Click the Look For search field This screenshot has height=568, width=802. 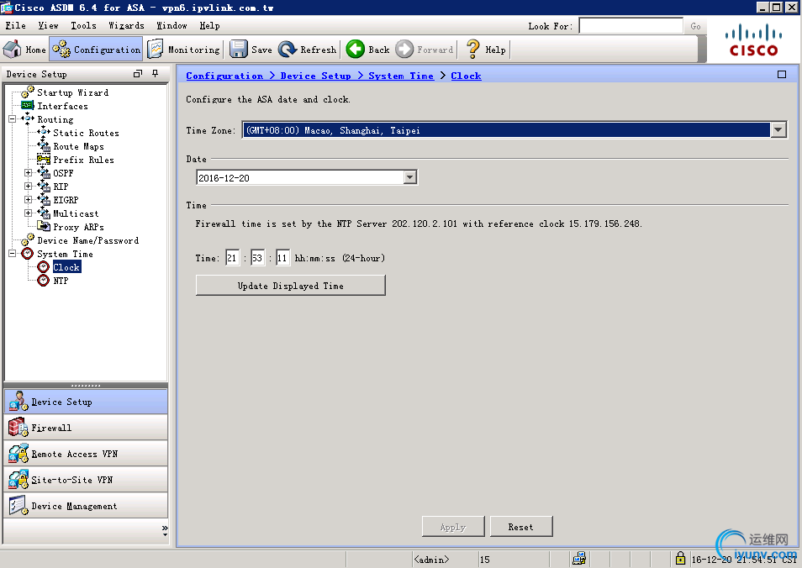coord(631,26)
